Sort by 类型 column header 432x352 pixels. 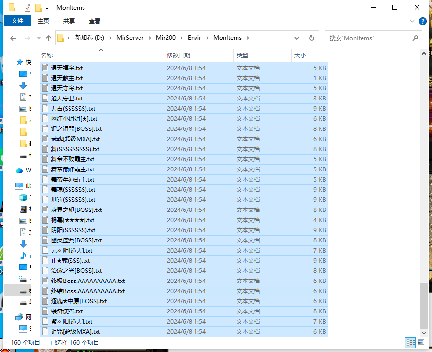coord(262,55)
